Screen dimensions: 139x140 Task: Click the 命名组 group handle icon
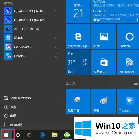click(x=136, y=84)
